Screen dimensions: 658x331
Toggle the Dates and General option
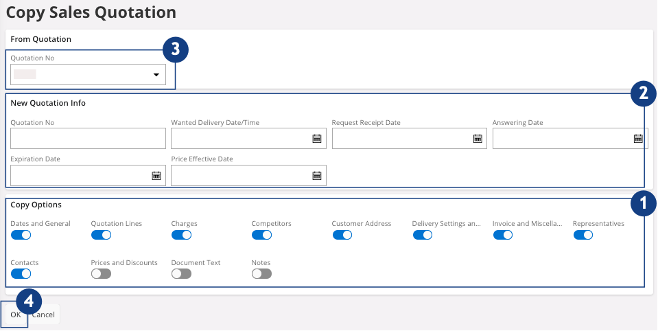coord(21,235)
